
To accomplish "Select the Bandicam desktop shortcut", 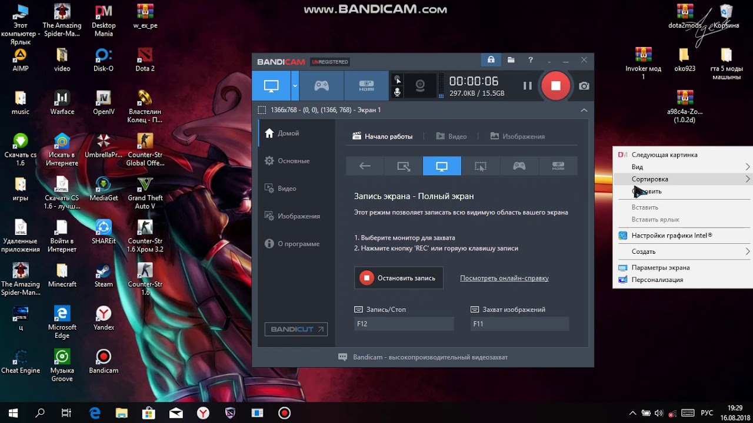I will tap(104, 362).
